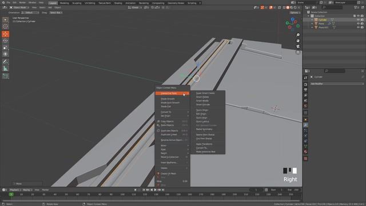The height and width of the screenshot is (206, 366).
Task: Disable Cylinder in renders camera icon
Action: click(362, 20)
